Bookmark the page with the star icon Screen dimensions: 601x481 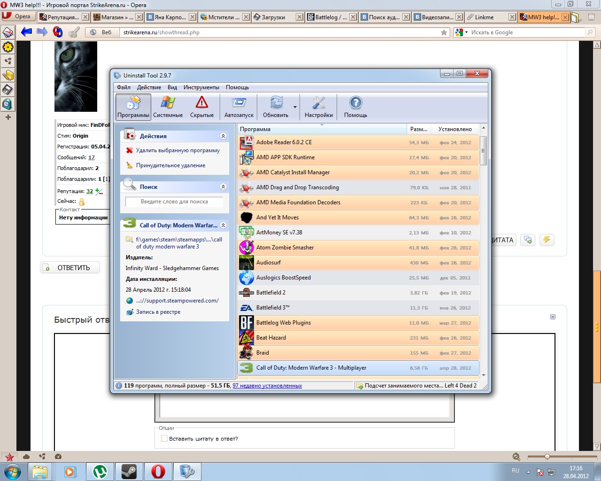coord(444,32)
